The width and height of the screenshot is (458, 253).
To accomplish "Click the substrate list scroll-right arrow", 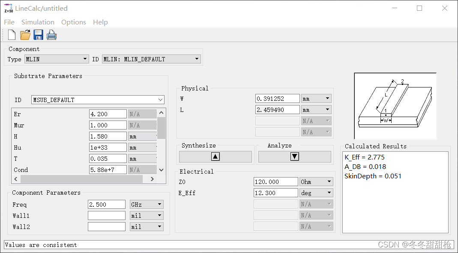I will [152, 179].
